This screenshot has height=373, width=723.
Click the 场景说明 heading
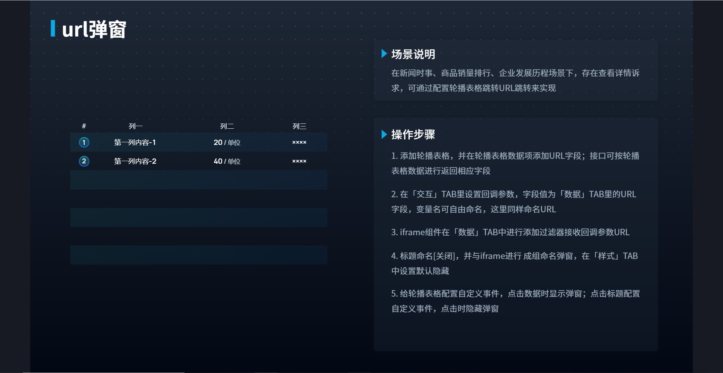413,54
